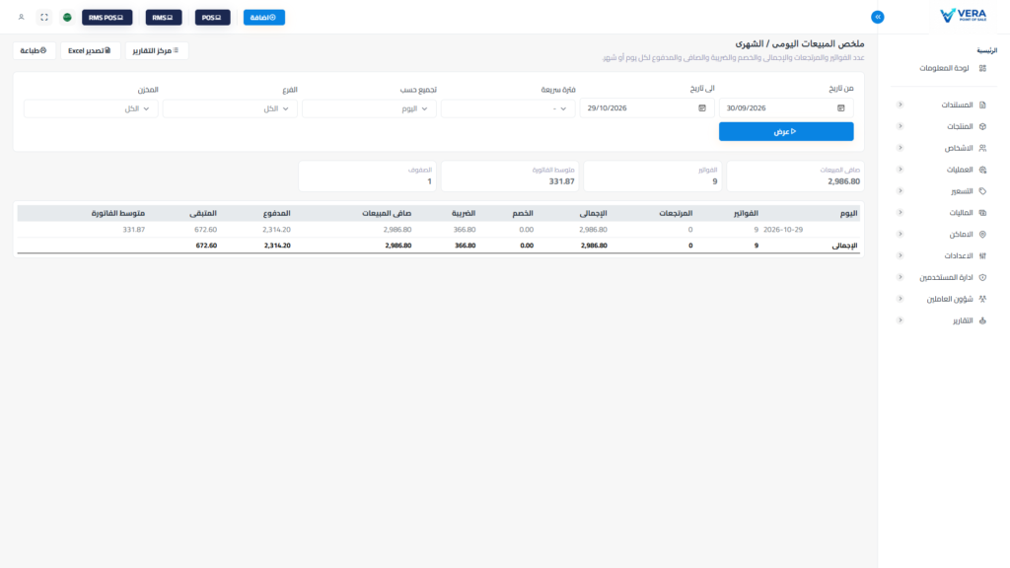Viewport: 1010px width, 568px height.
Task: Collapse sidebar with blue double-arrow icon
Action: point(877,17)
